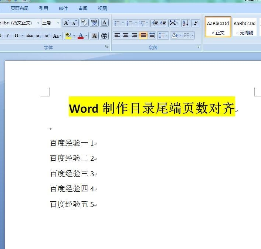This screenshot has height=249, width=261.
Task: Apply the yellow text highlight color
Action: coord(68,36)
